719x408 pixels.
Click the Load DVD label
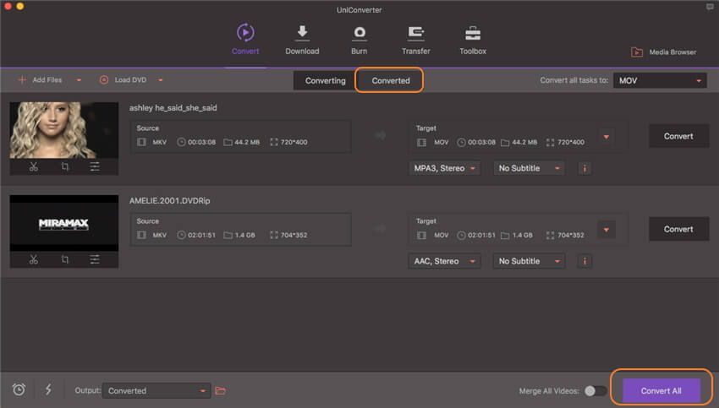130,79
